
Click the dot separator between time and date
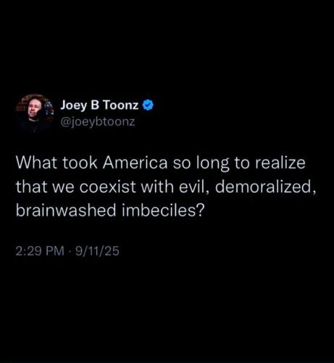coord(70,251)
